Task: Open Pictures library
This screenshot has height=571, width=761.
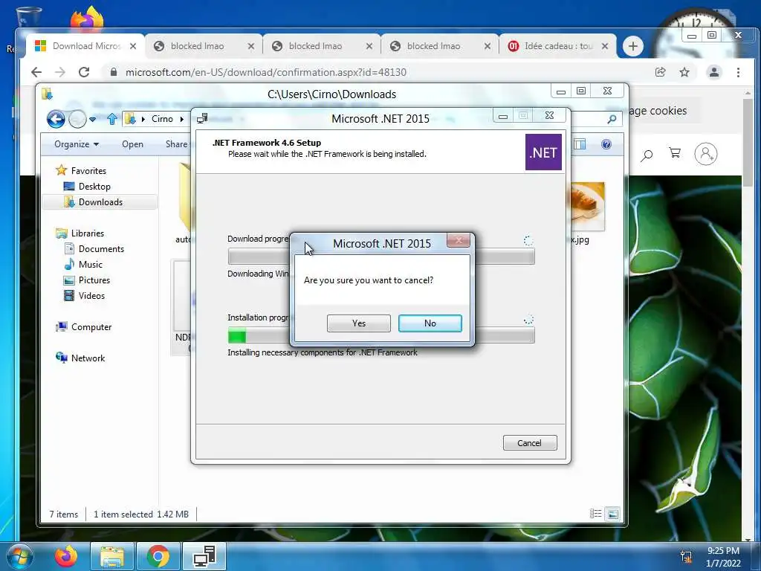Action: pos(94,280)
